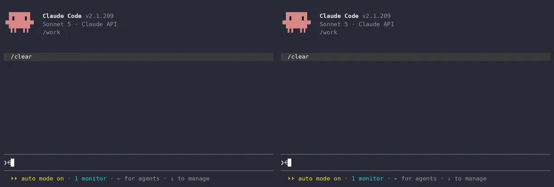
Task: Click the /work directory path in right pane
Action: 328,32
